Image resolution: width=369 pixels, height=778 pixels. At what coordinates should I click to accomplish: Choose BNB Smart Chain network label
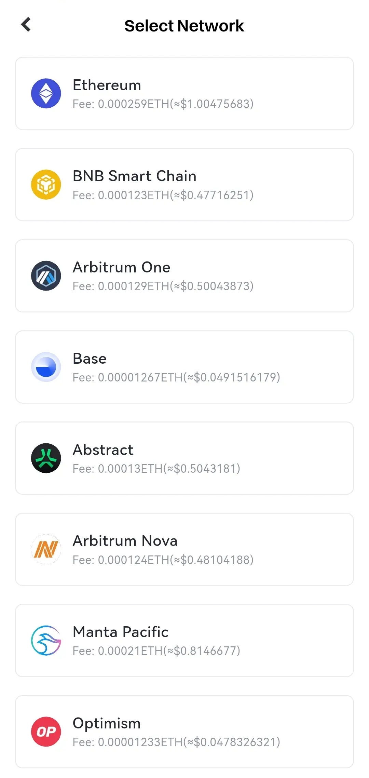pos(135,176)
